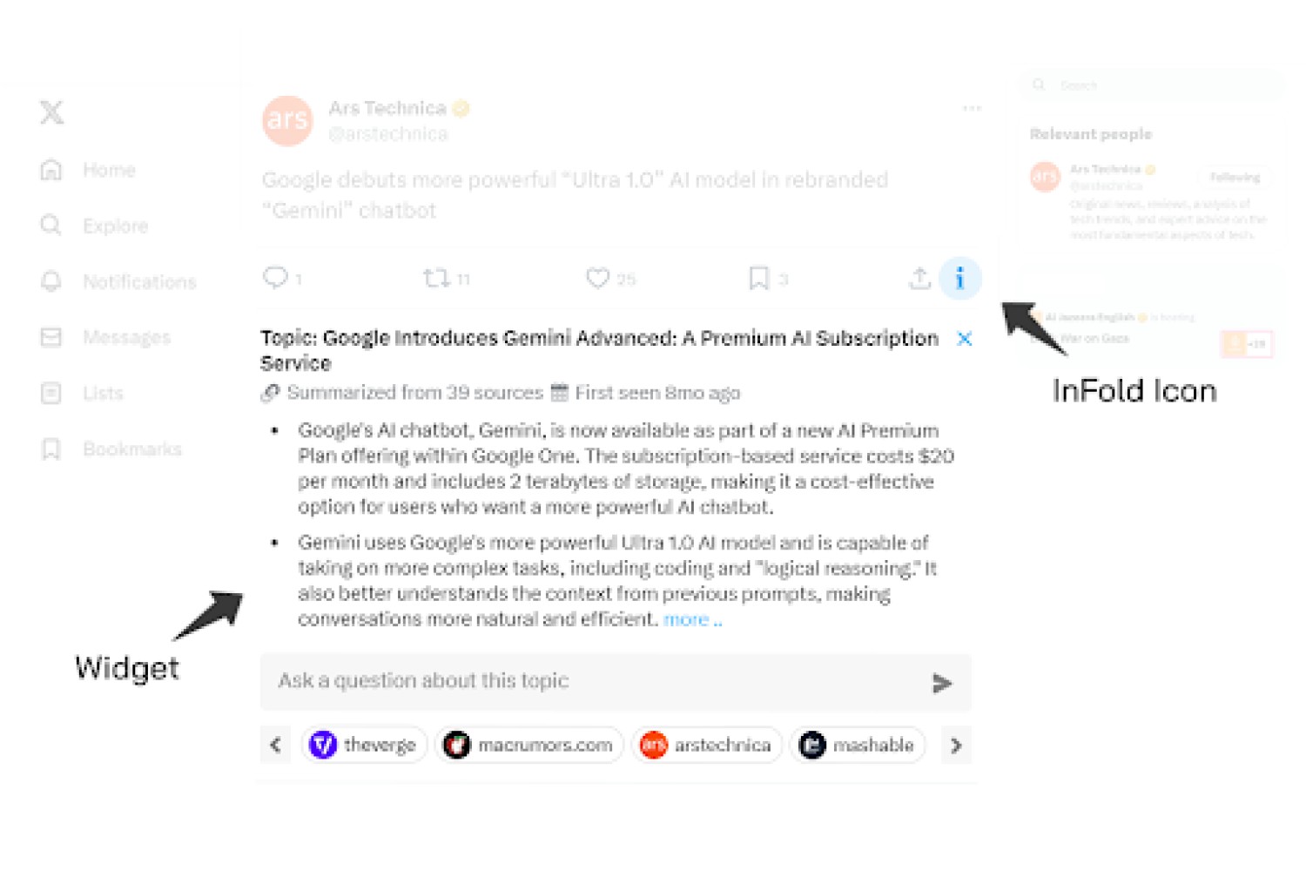The width and height of the screenshot is (1306, 871).
Task: Open macrumors.com source chip
Action: 529,746
